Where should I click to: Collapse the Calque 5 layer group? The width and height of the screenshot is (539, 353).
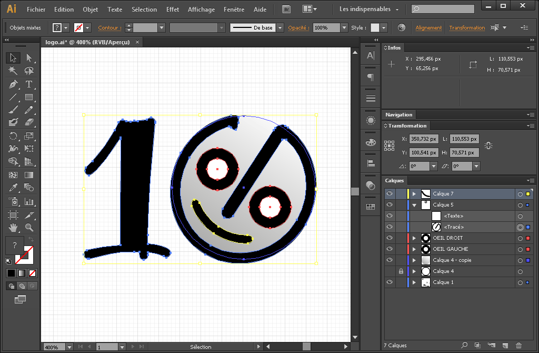(x=414, y=205)
